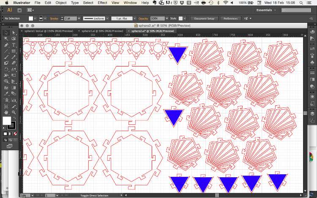Open the Effect menu
This screenshot has width=317, height=198.
click(x=102, y=3)
